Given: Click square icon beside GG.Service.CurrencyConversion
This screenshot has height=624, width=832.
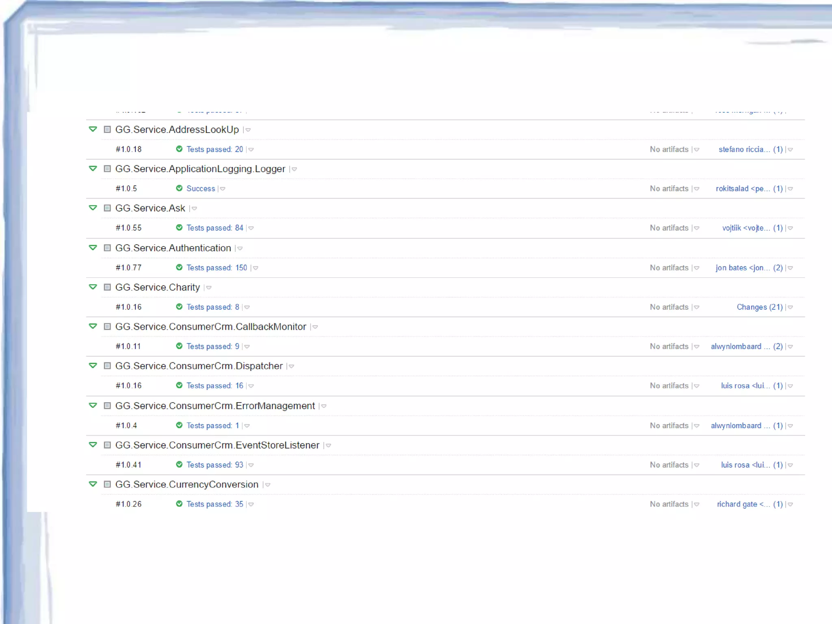Looking at the screenshot, I should [107, 484].
